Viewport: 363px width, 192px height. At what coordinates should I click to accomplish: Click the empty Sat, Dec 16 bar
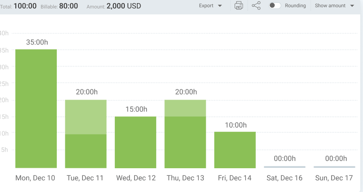click(x=285, y=167)
